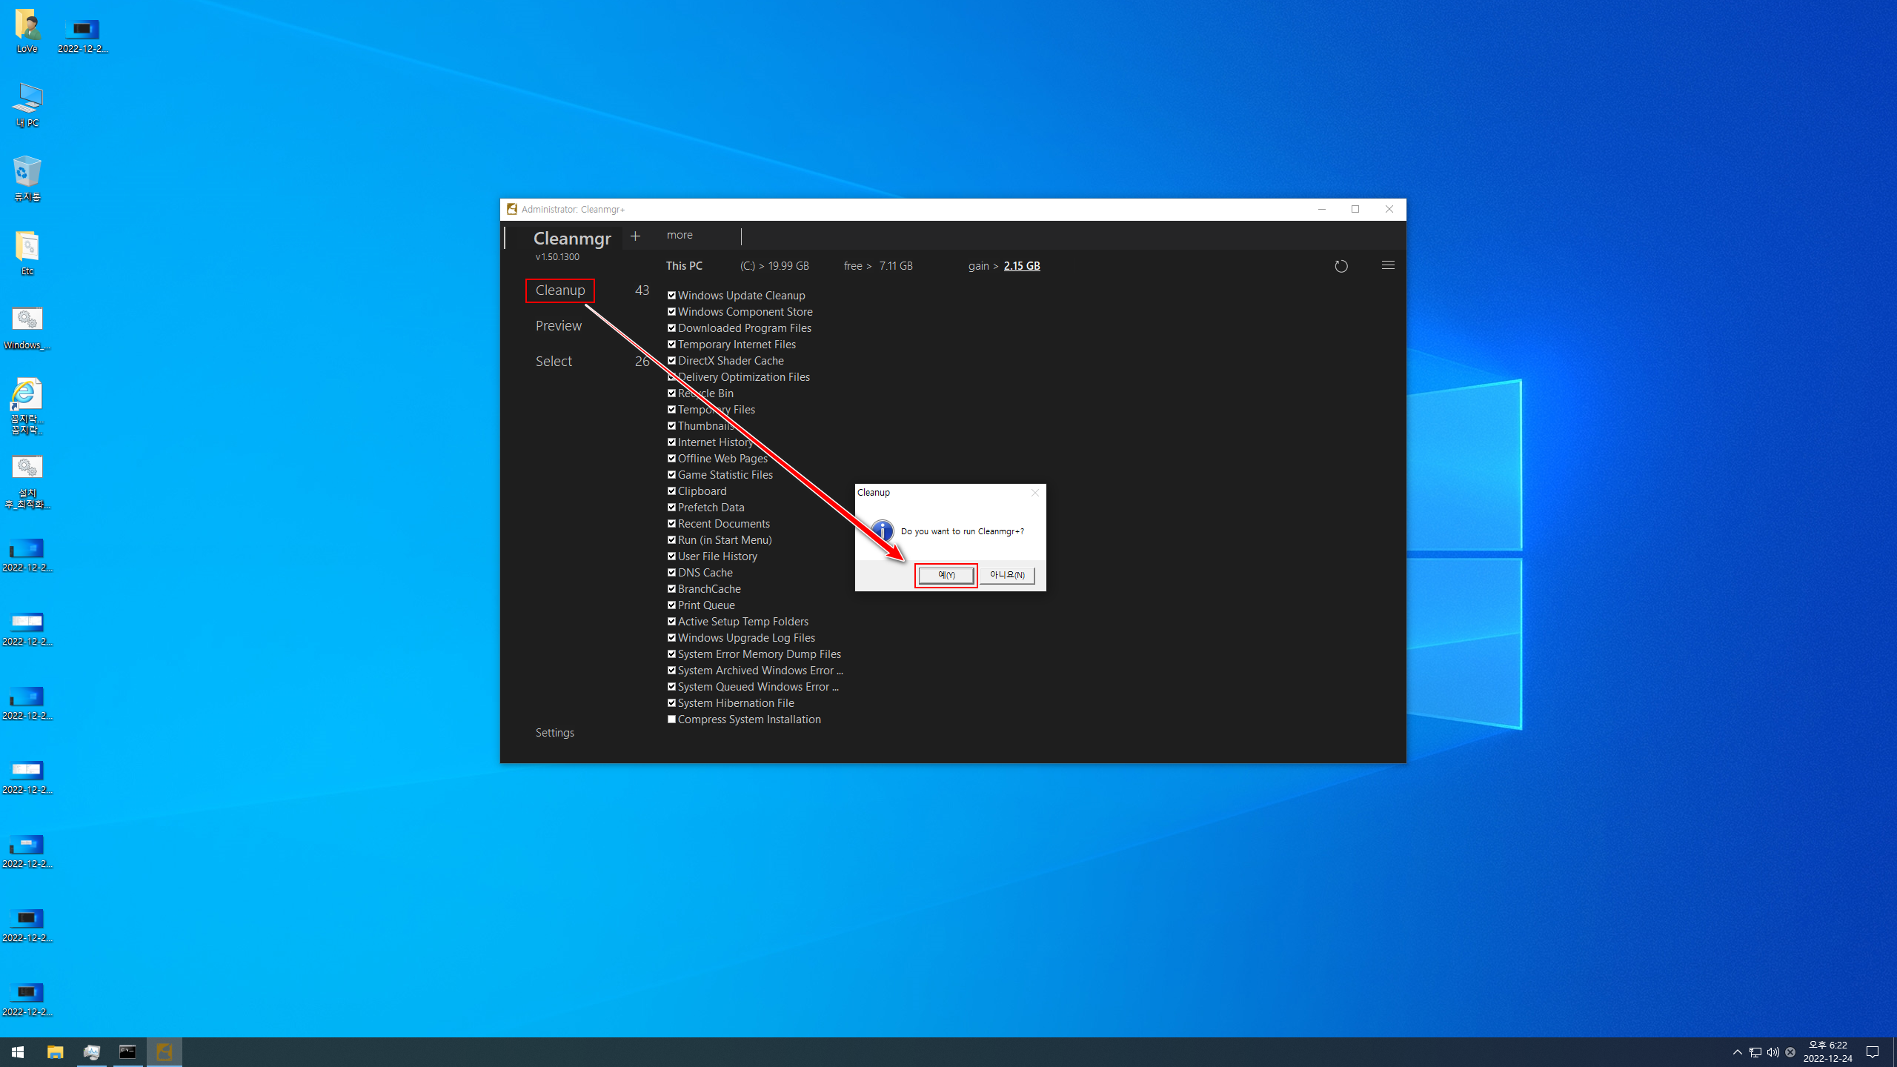Click the command prompt taskbar icon

[127, 1052]
